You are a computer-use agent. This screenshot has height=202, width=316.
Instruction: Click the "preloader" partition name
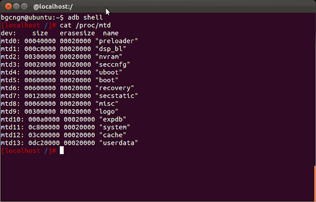click(118, 40)
